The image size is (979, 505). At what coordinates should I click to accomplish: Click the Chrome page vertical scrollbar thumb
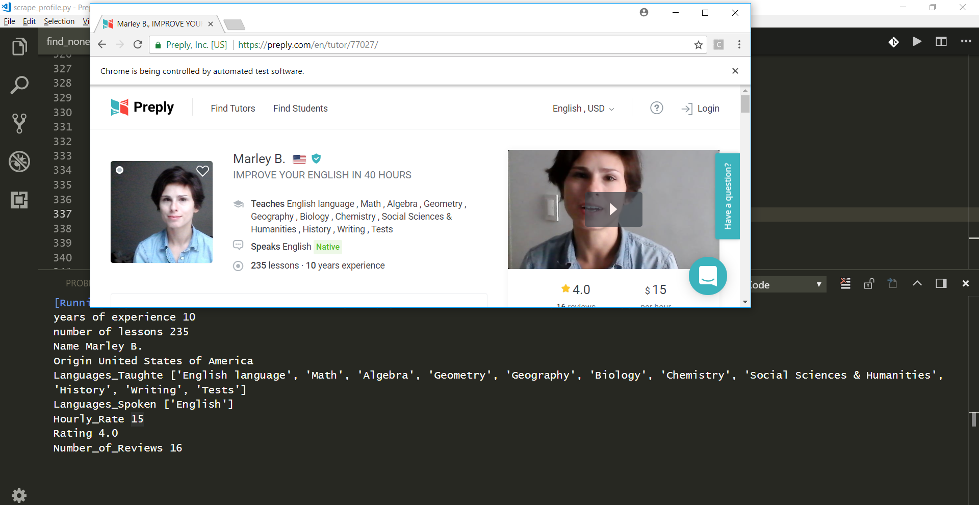coord(745,103)
